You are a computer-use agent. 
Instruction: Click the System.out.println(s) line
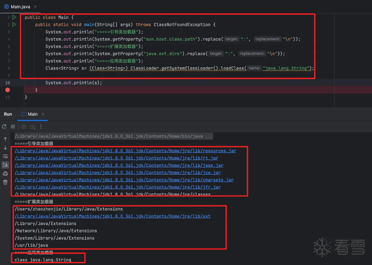(74, 83)
